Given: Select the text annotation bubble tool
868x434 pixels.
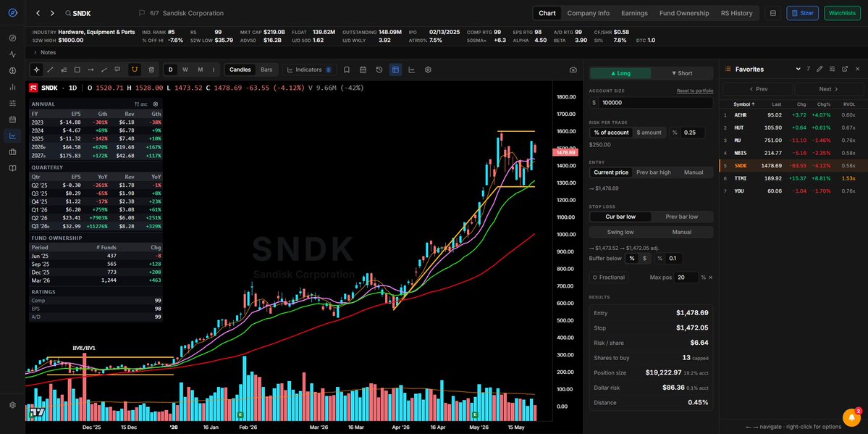Looking at the screenshot, I should click(117, 70).
